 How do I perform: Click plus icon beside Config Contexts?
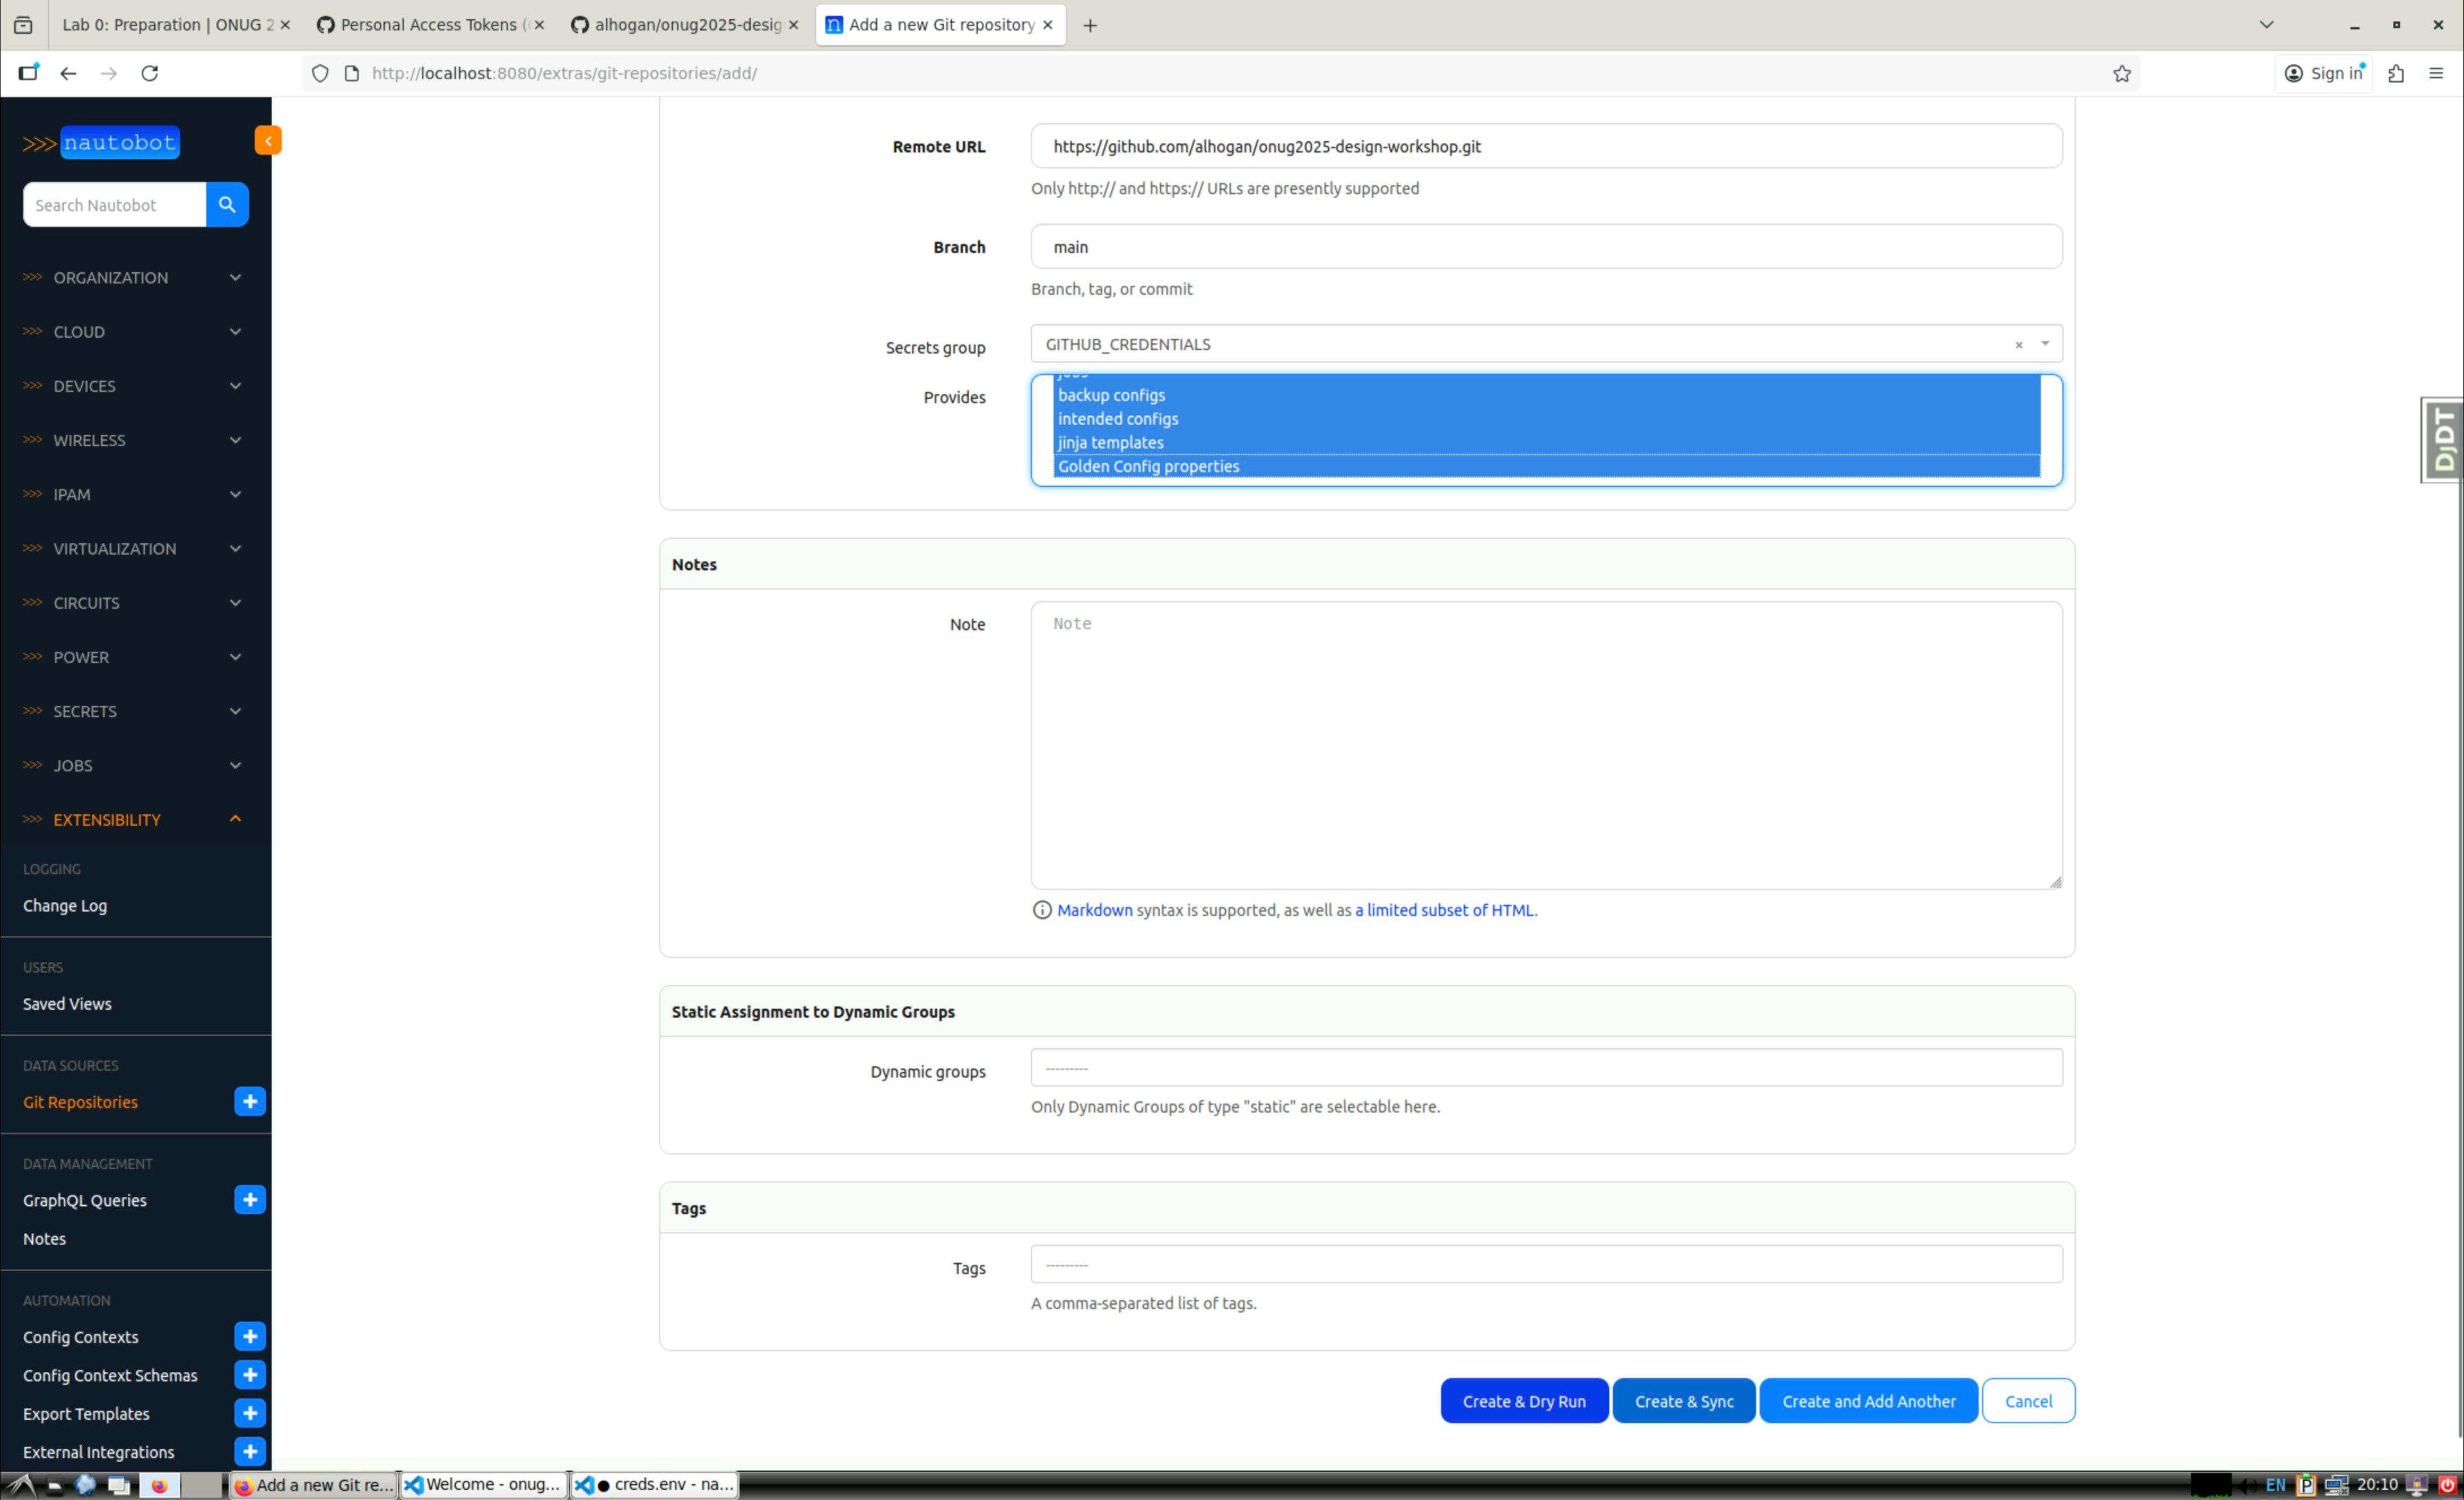[x=249, y=1336]
